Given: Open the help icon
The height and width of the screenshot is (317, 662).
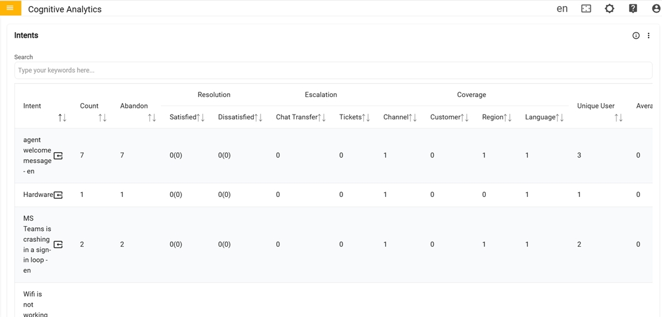Looking at the screenshot, I should point(633,8).
